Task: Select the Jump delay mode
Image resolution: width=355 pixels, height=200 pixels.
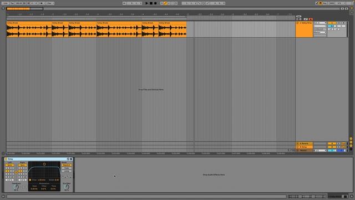Action: (x=67, y=171)
